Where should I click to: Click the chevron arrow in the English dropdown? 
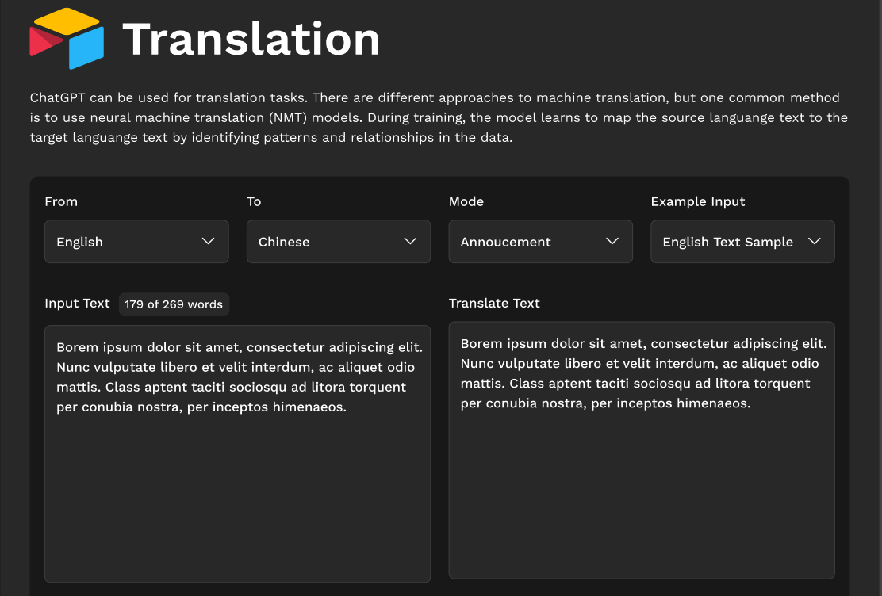point(209,241)
